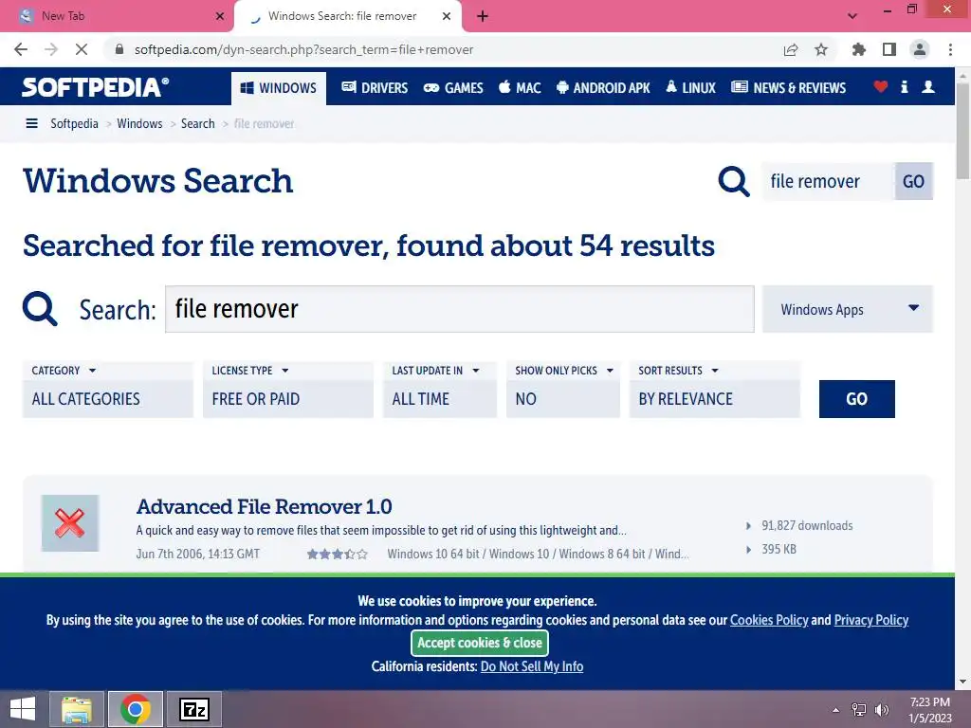The width and height of the screenshot is (971, 728).
Task: Open a new browser tab with plus
Action: tap(483, 16)
